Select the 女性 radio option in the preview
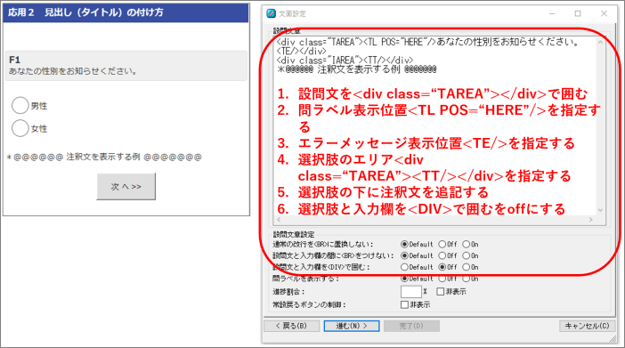 coord(20,128)
